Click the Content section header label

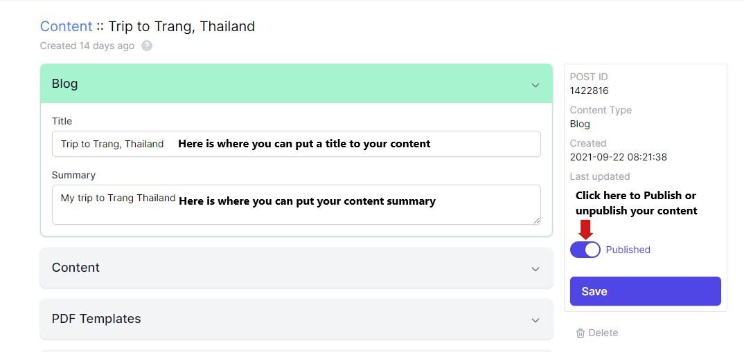pos(76,268)
